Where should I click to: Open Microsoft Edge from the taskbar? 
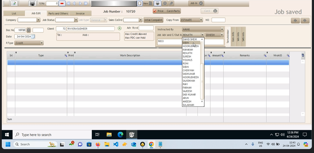click(x=120, y=134)
